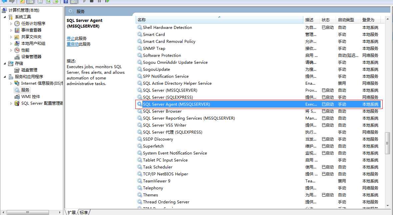Expand the 本地用户和组 node arrow

click(x=11, y=44)
